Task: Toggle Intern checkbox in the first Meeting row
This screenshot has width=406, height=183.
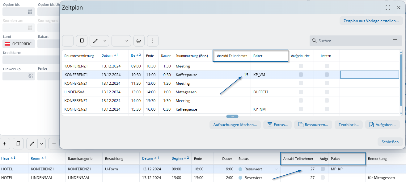Action: (327, 66)
